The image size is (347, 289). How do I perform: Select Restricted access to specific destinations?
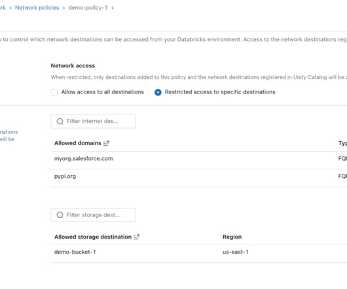coord(158,92)
